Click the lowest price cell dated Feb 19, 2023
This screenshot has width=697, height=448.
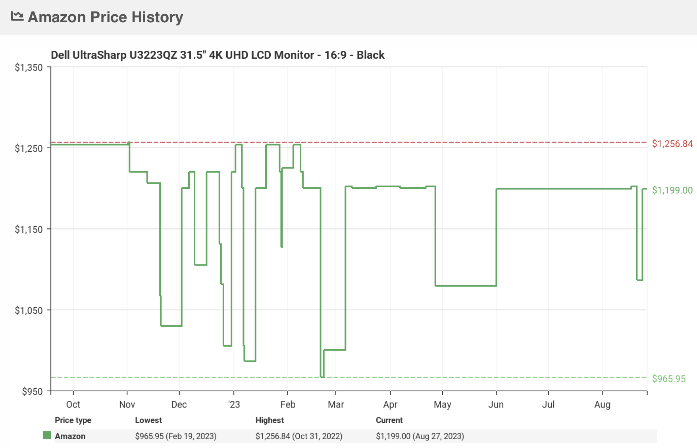pos(176,436)
